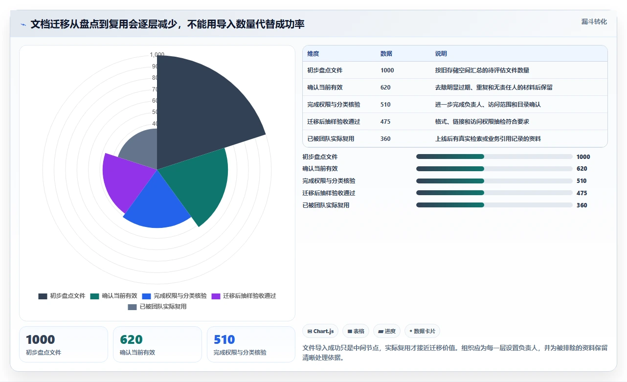This screenshot has height=382, width=627.
Task: Click progress bar for 已被团队实际复用
Action: [x=494, y=205]
